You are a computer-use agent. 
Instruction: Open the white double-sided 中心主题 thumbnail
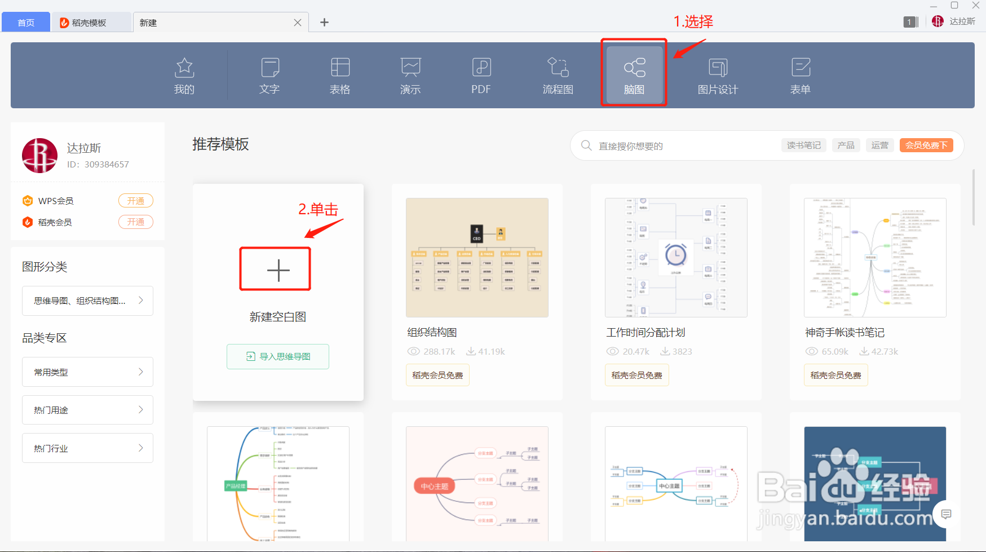676,484
